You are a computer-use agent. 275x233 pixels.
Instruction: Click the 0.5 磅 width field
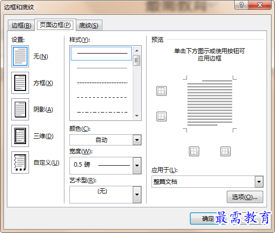[x=101, y=166]
